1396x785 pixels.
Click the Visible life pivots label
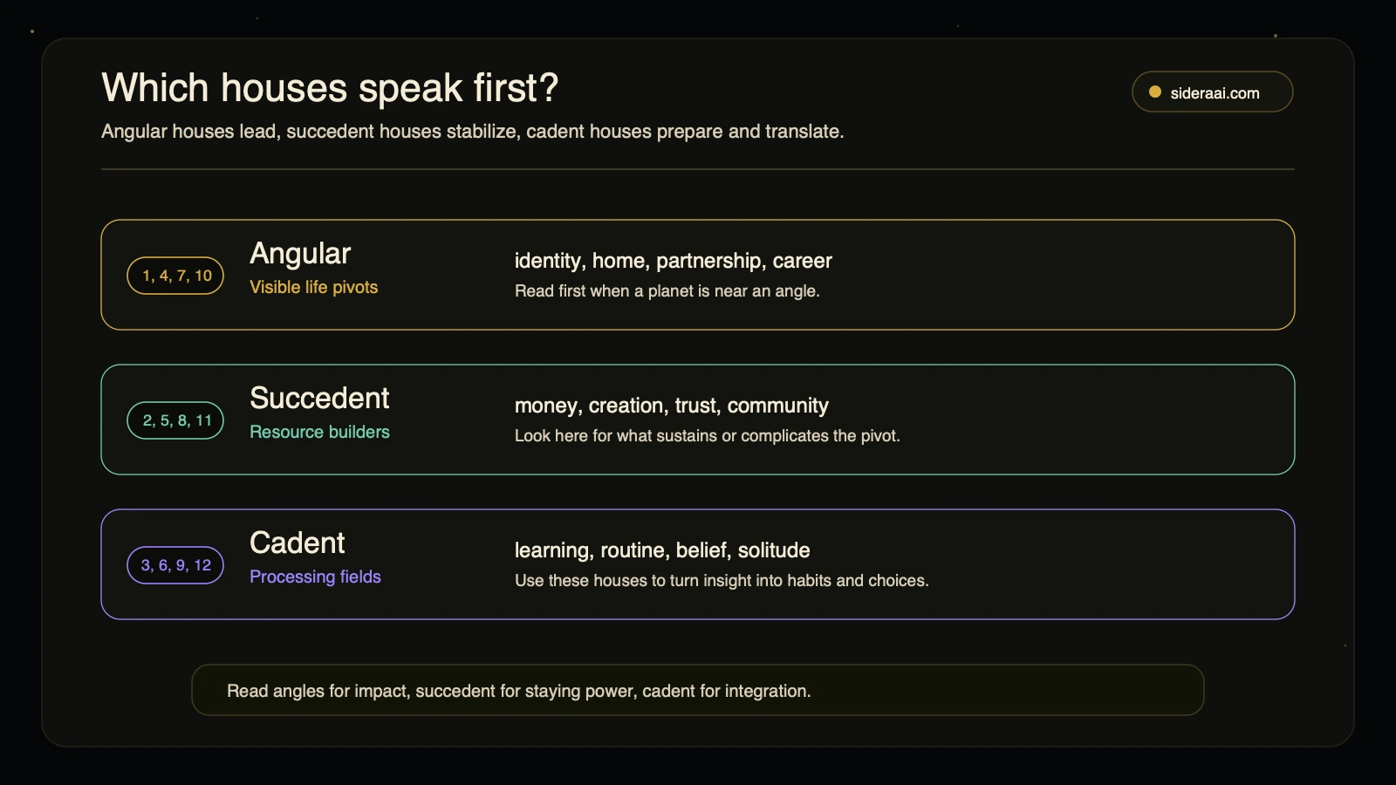(x=313, y=287)
